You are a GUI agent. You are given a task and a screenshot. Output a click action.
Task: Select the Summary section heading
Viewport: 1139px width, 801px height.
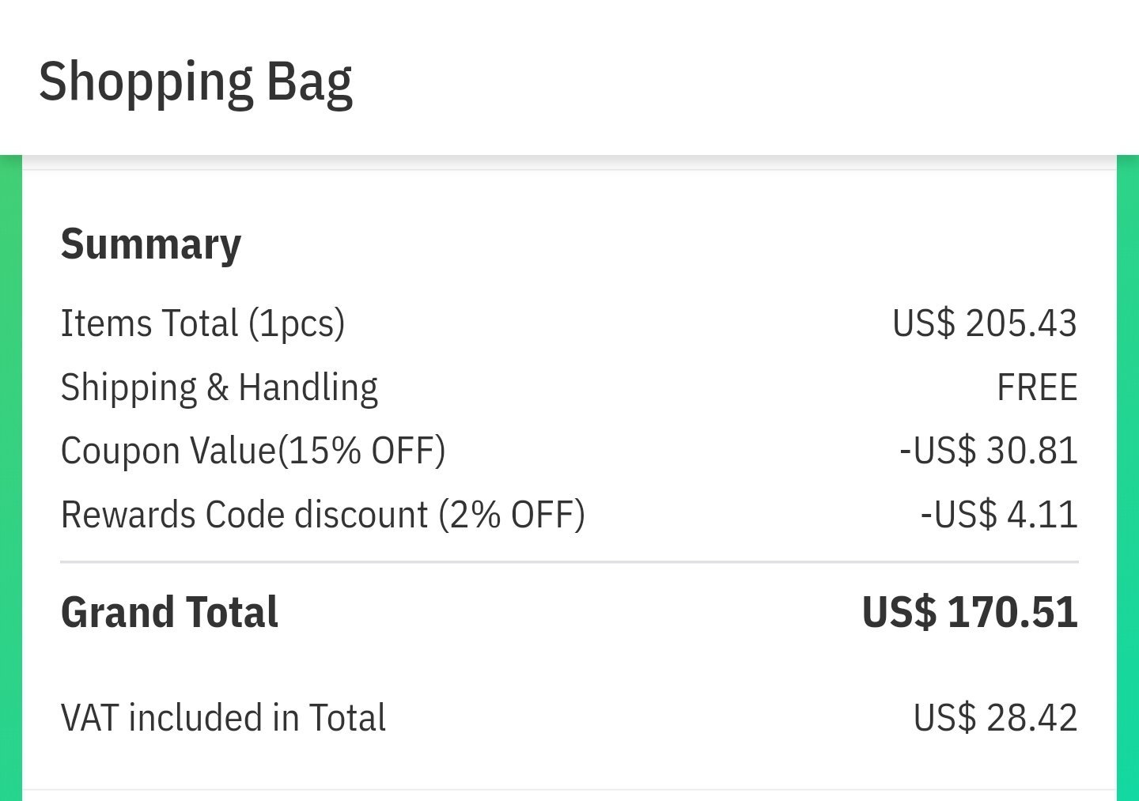click(x=150, y=244)
